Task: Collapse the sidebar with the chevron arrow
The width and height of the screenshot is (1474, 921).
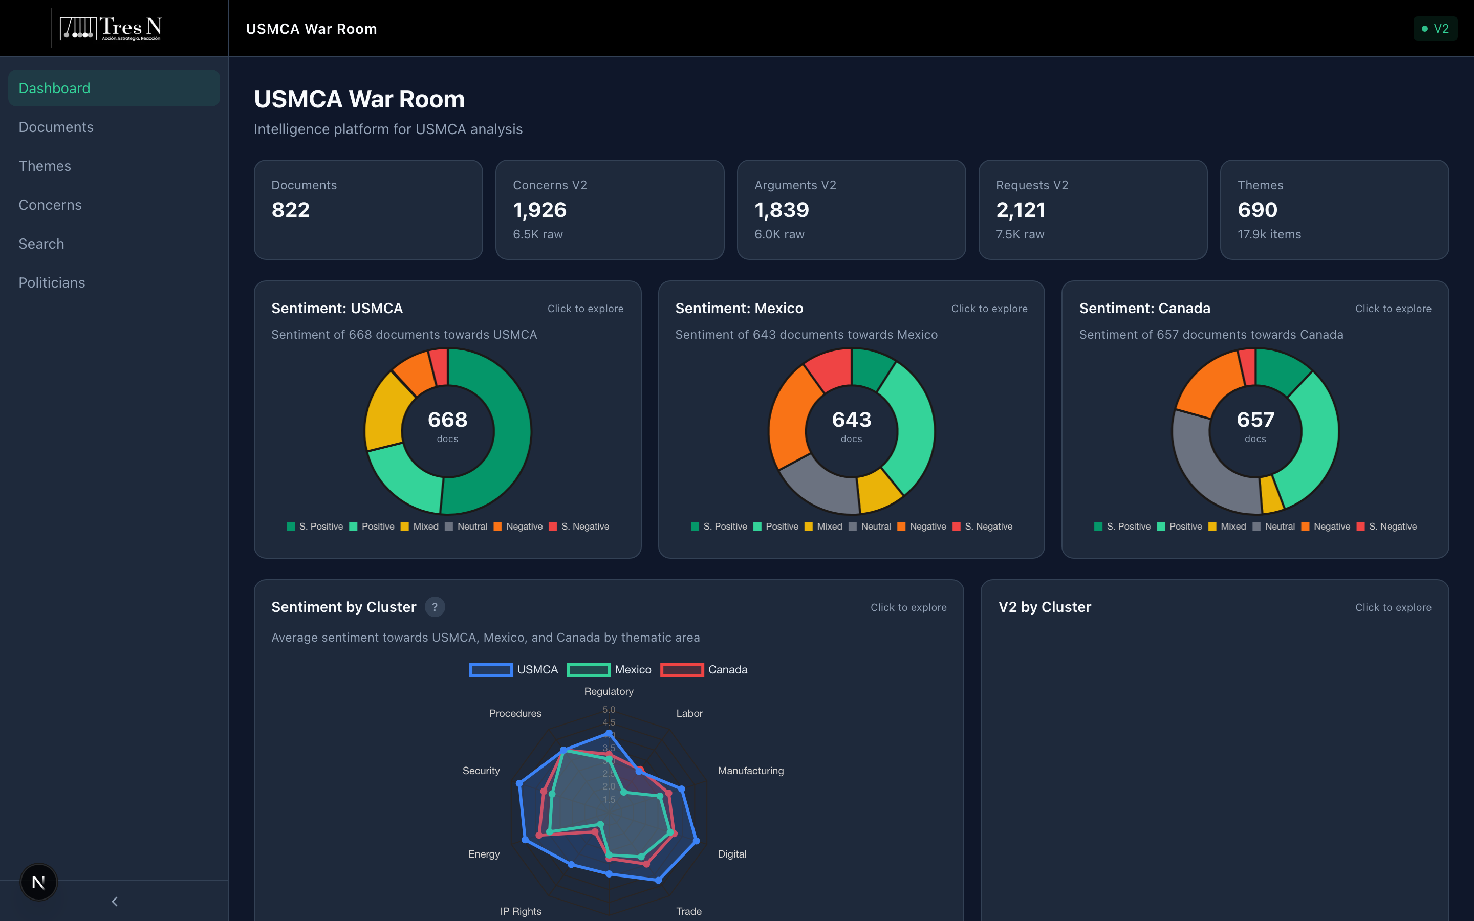Action: [115, 901]
